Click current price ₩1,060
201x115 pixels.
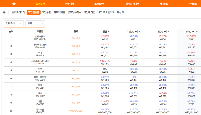(76, 95)
